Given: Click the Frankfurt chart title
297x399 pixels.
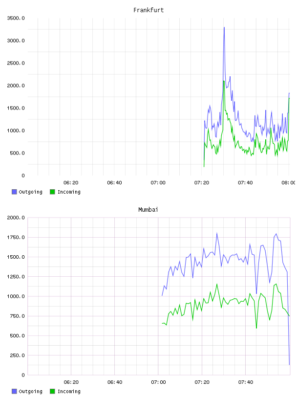Looking at the screenshot, I should click(148, 10).
